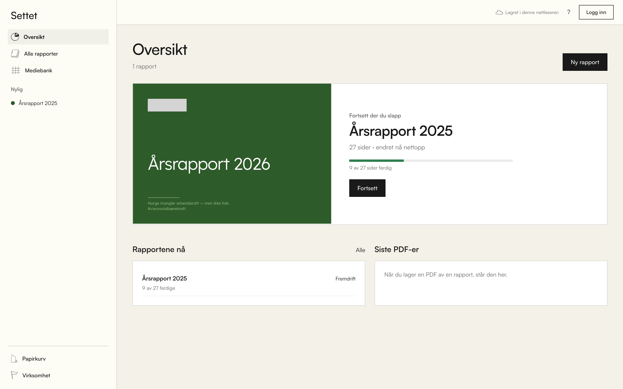The image size is (623, 389).
Task: Open Mediebank from the sidebar
Action: click(x=58, y=70)
